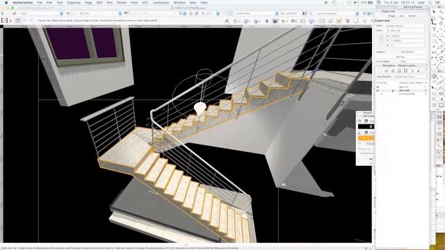Click the X coordinate field in Object Info
This screenshot has width=445, height=250.
coord(407,36)
